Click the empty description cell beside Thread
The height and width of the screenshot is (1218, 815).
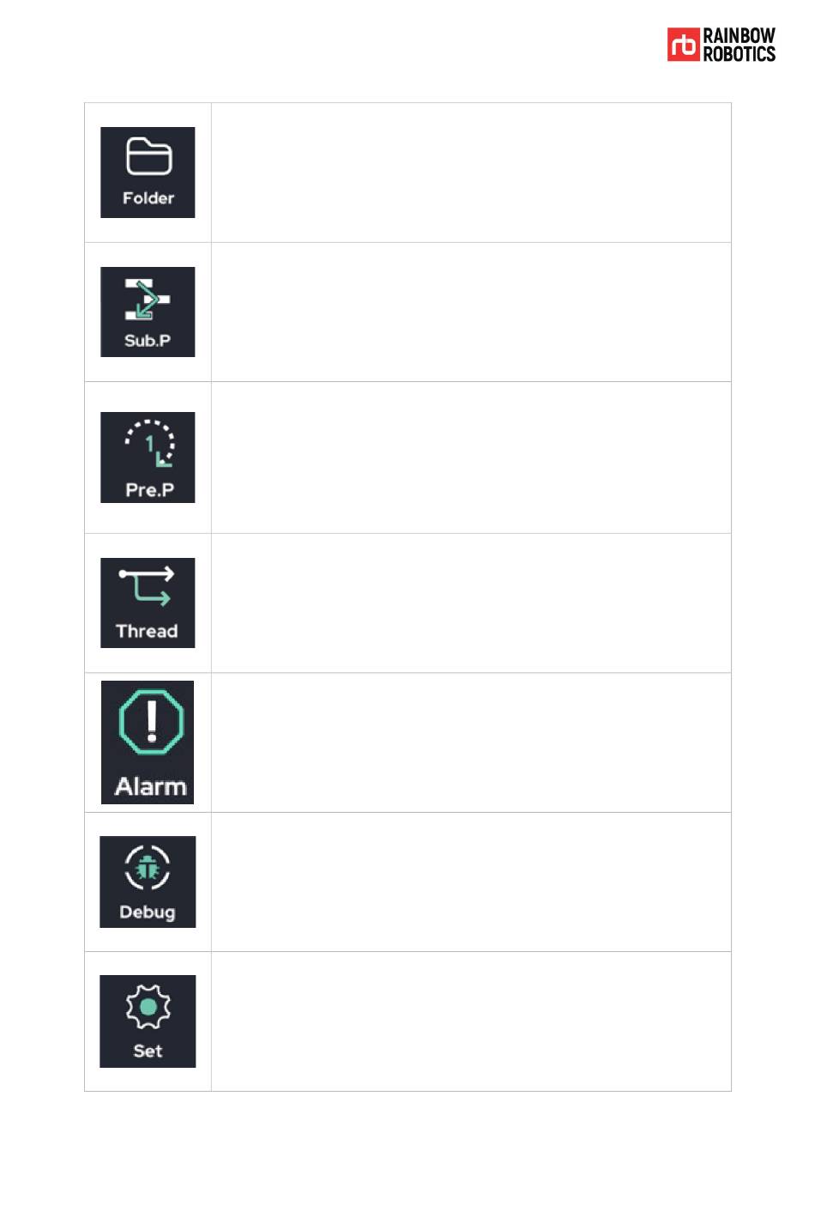point(471,603)
